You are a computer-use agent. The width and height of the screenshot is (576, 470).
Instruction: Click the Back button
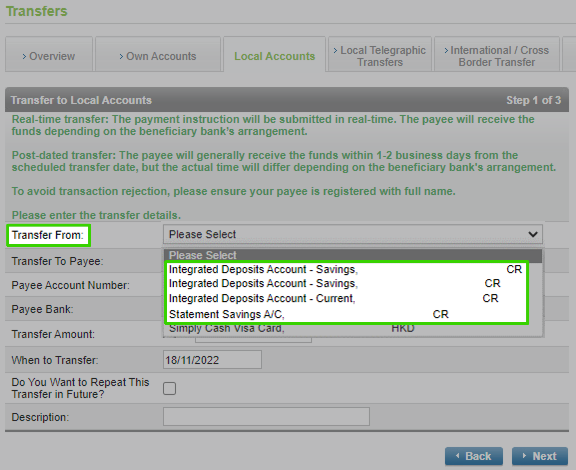click(x=474, y=456)
